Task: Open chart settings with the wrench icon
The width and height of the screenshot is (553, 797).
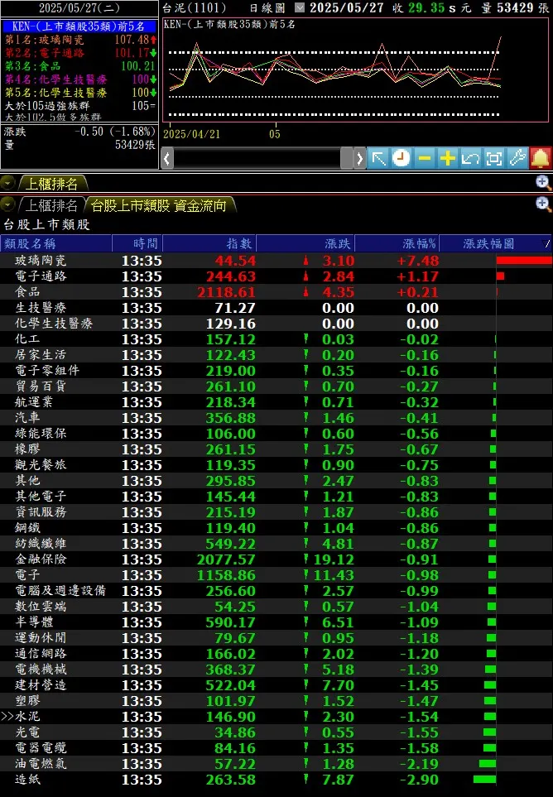Action: [517, 159]
